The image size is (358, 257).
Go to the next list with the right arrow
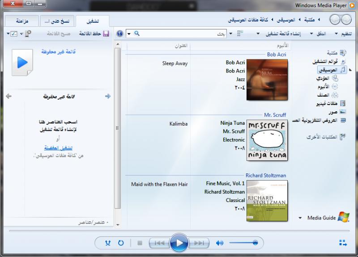click(x=108, y=96)
